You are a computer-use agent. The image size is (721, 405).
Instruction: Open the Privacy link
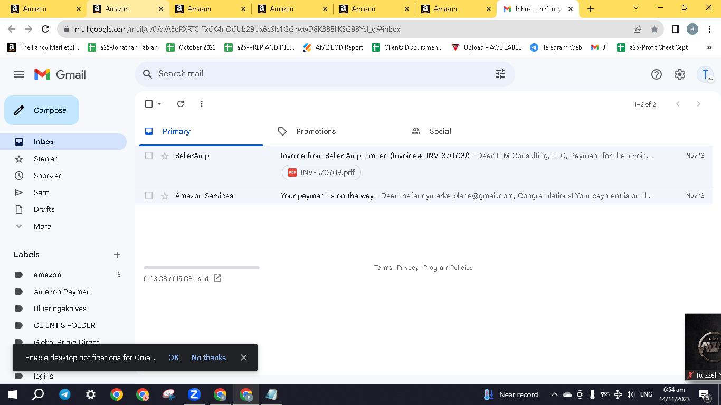click(x=407, y=268)
